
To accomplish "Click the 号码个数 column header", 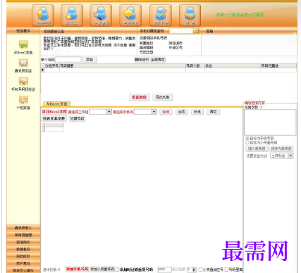I will 195,66.
